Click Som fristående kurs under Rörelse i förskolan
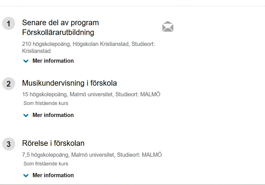This screenshot has width=265, height=185. tap(45, 164)
